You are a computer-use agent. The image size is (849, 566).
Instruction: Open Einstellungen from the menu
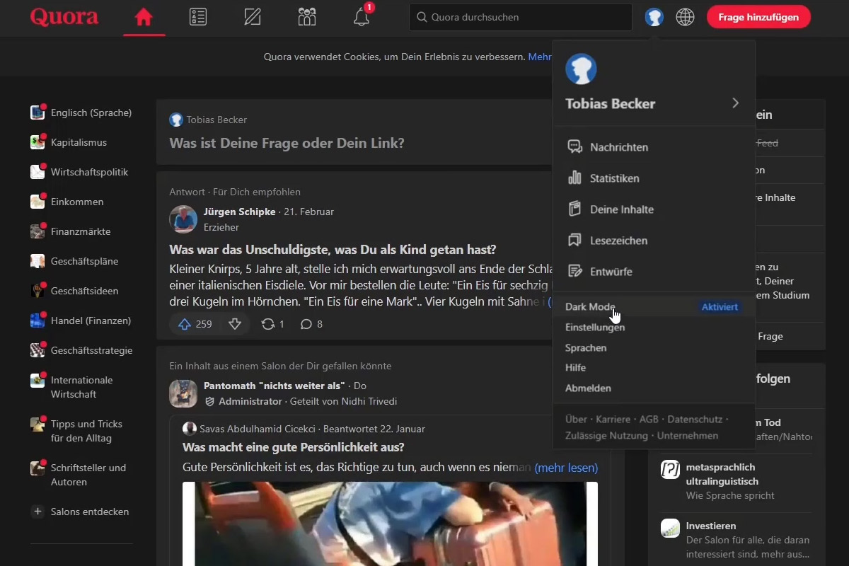pos(595,328)
